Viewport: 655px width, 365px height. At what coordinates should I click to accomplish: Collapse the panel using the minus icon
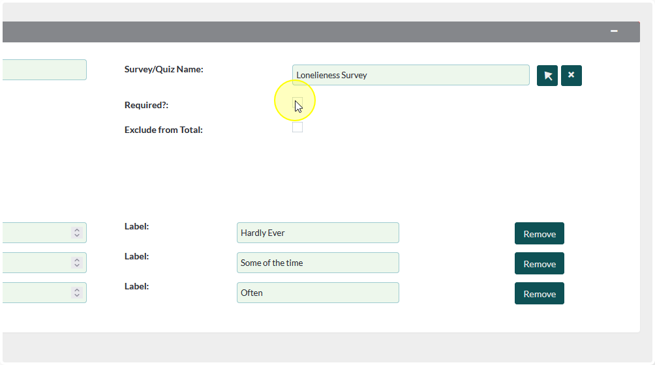point(614,31)
